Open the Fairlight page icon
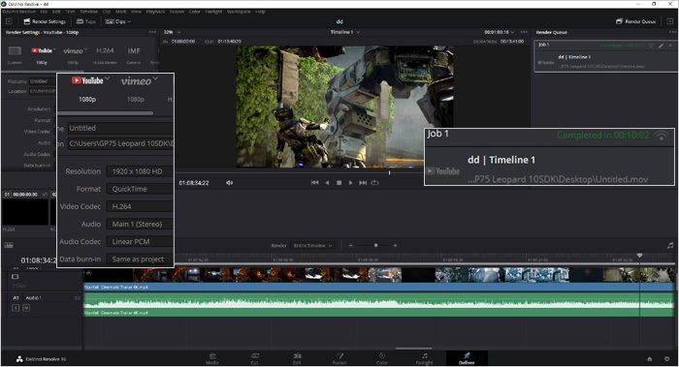 tap(425, 358)
